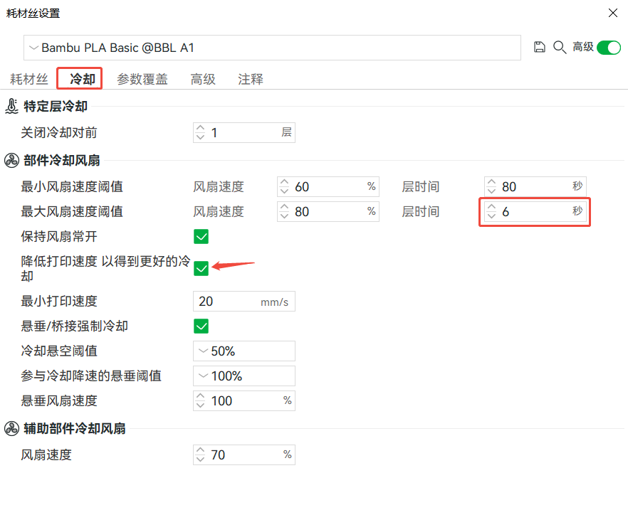Click the 部件冷却风扇 section fan icon
Viewport: 628px width, 505px height.
click(x=11, y=161)
